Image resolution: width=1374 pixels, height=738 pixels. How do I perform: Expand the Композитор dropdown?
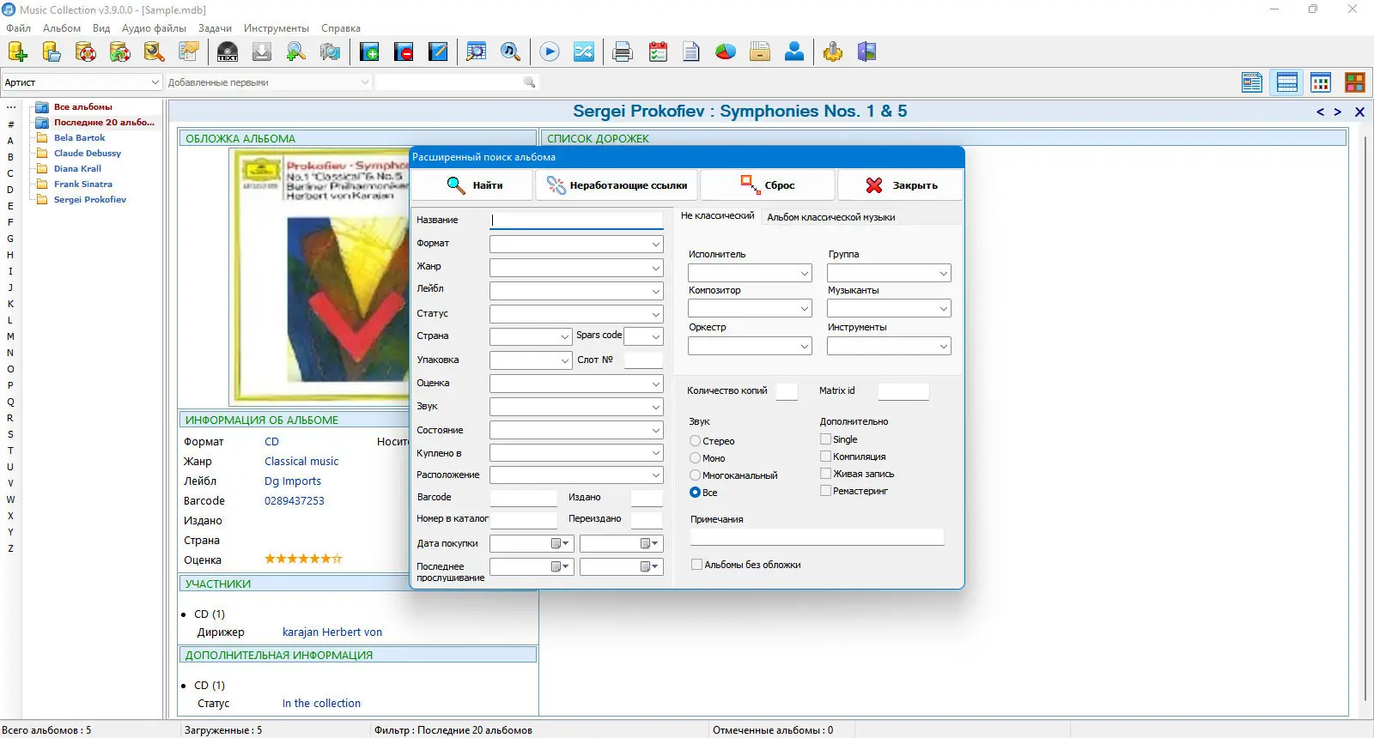(x=750, y=308)
